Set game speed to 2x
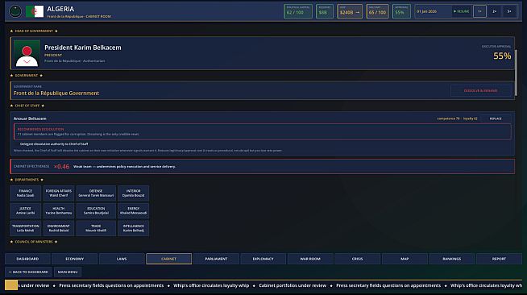Viewport: 527px width, 295px height. point(495,11)
